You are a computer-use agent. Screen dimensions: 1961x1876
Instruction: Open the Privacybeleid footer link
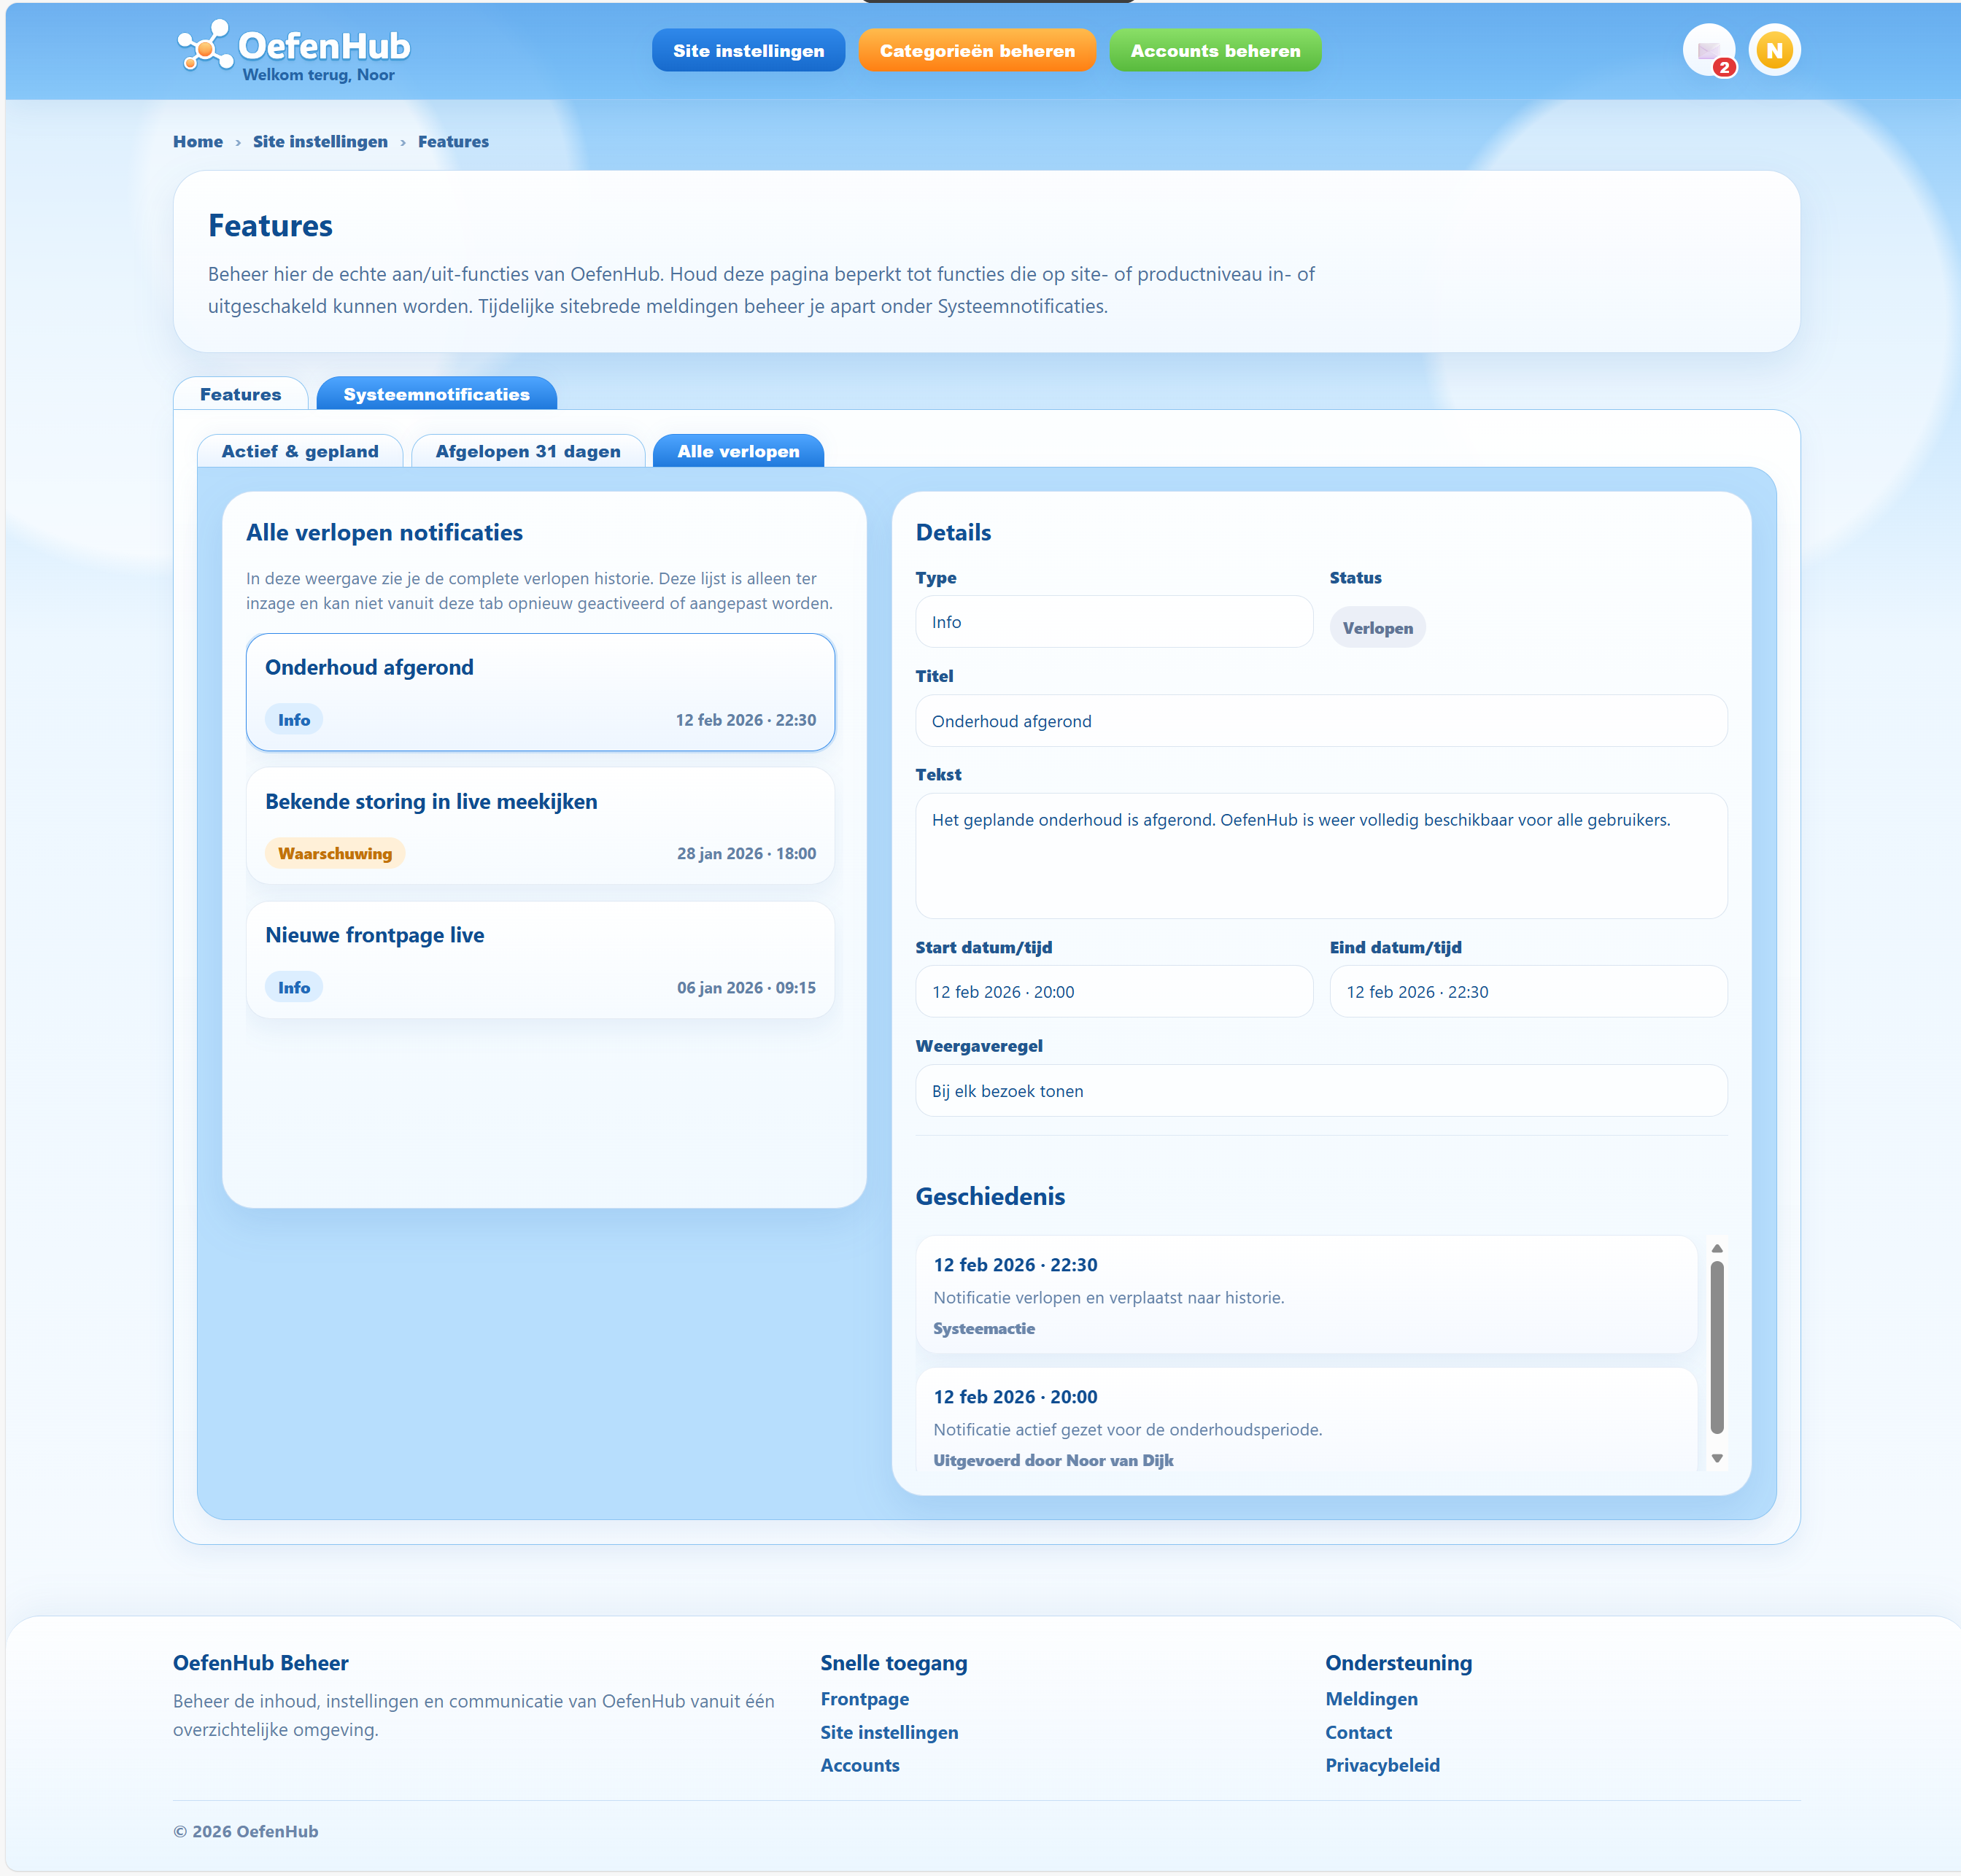[1382, 1765]
